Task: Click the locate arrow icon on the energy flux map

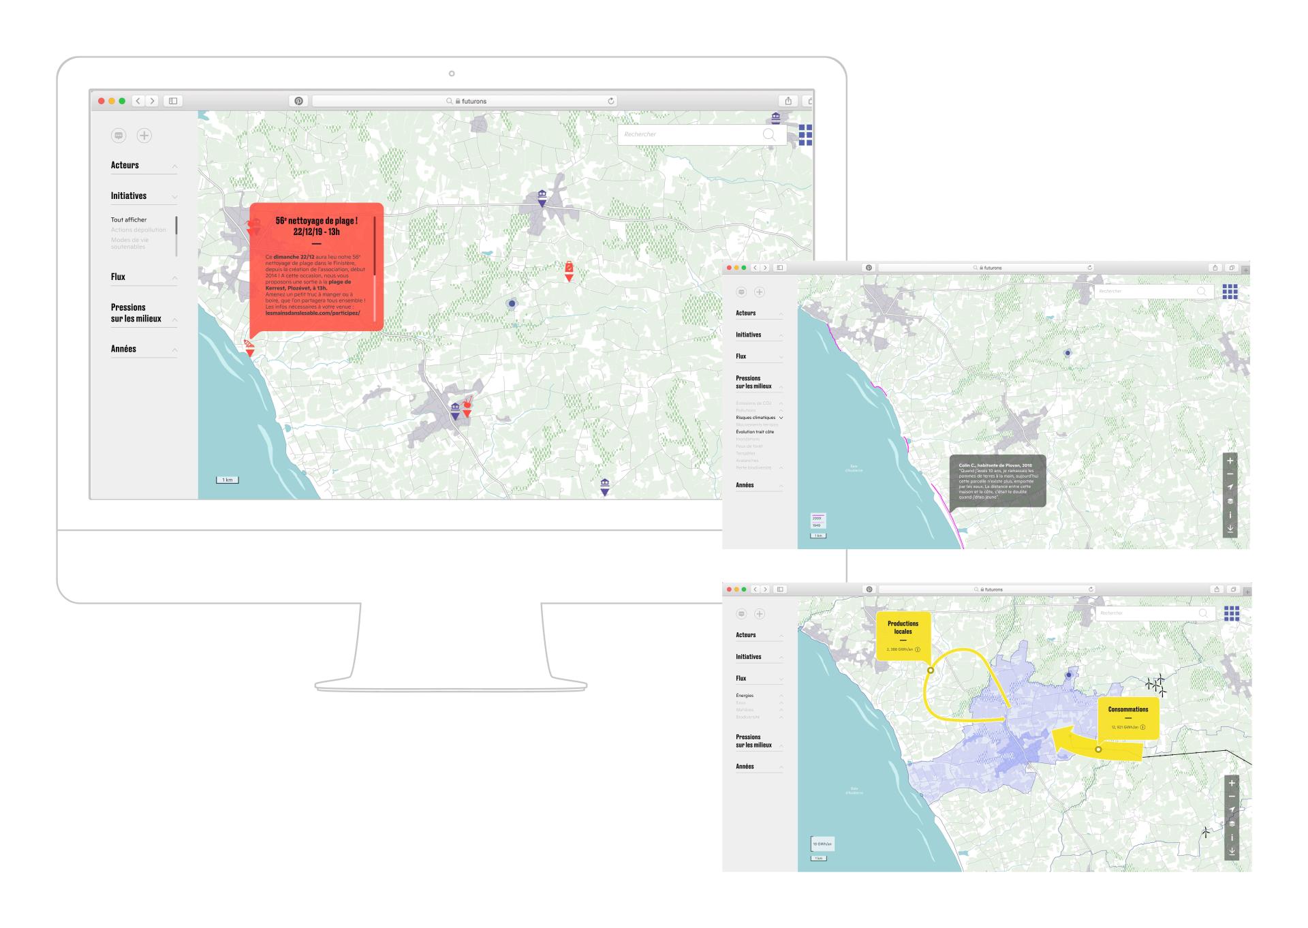Action: click(x=1232, y=810)
